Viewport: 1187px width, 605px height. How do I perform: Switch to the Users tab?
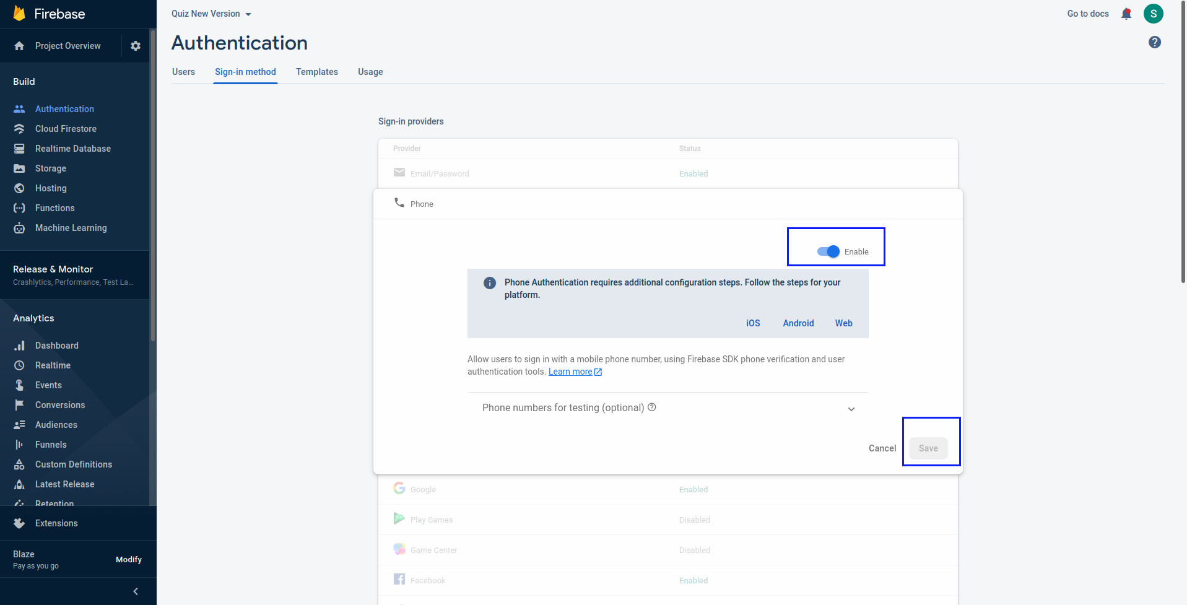click(x=183, y=72)
